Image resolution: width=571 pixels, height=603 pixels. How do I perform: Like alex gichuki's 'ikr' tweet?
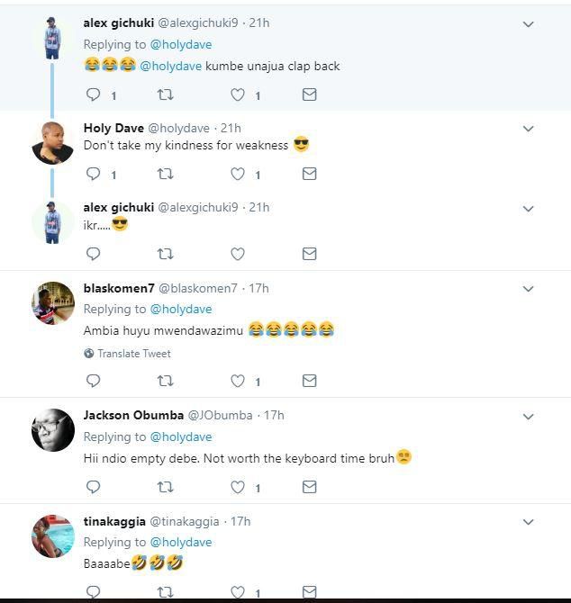click(238, 254)
